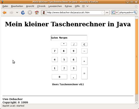Click the 'Mein kleiner Taschenrechner in Java' heading
This screenshot has height=109, width=139.
[68, 24]
